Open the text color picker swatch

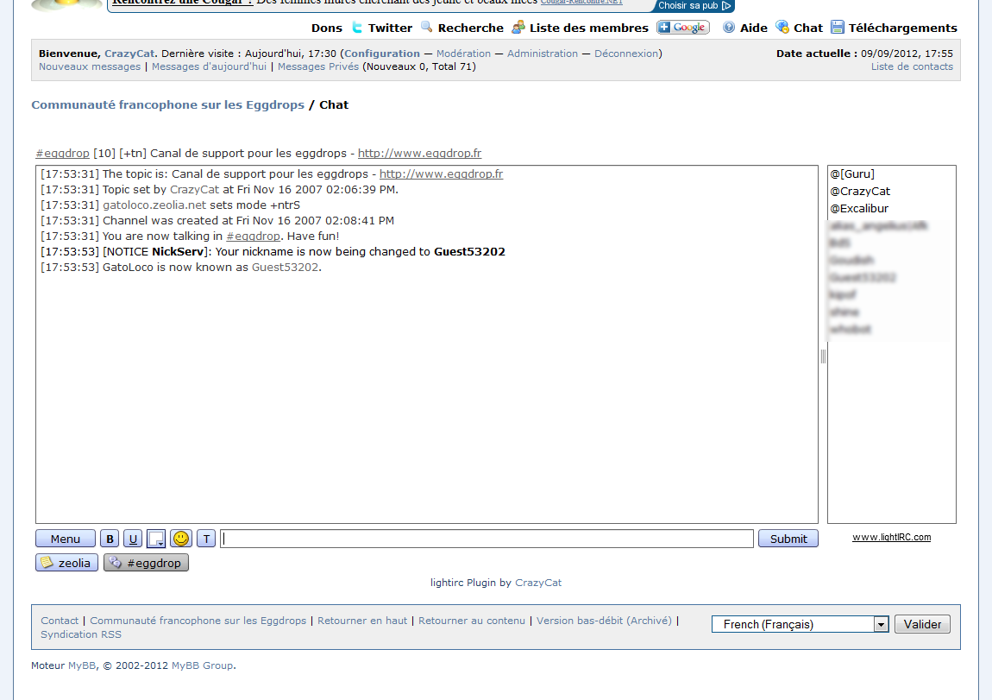point(156,539)
